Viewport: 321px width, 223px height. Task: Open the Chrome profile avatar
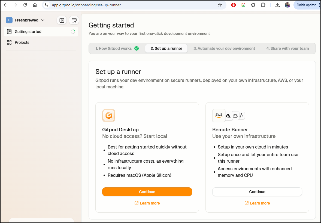[x=287, y=5]
